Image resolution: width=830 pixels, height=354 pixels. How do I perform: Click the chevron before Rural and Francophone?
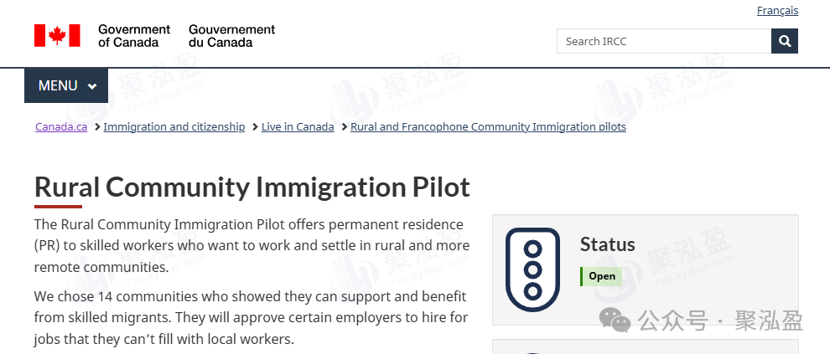(x=344, y=127)
